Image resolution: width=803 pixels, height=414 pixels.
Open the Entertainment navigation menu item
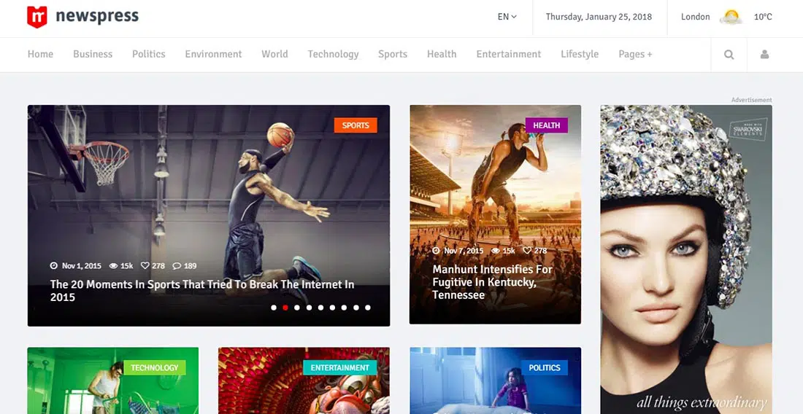tap(508, 54)
